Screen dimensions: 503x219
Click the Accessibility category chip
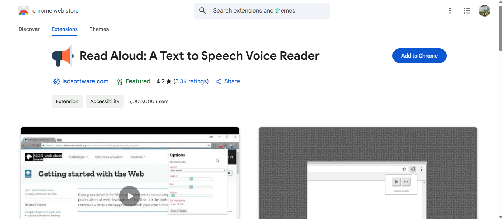click(105, 101)
